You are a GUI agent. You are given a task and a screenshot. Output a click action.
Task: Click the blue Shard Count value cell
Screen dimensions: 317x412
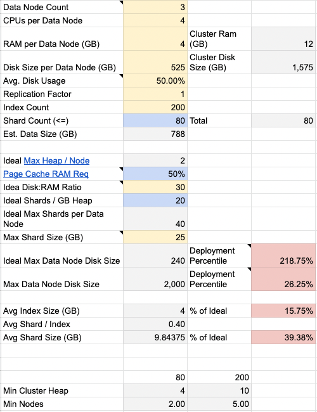click(155, 120)
